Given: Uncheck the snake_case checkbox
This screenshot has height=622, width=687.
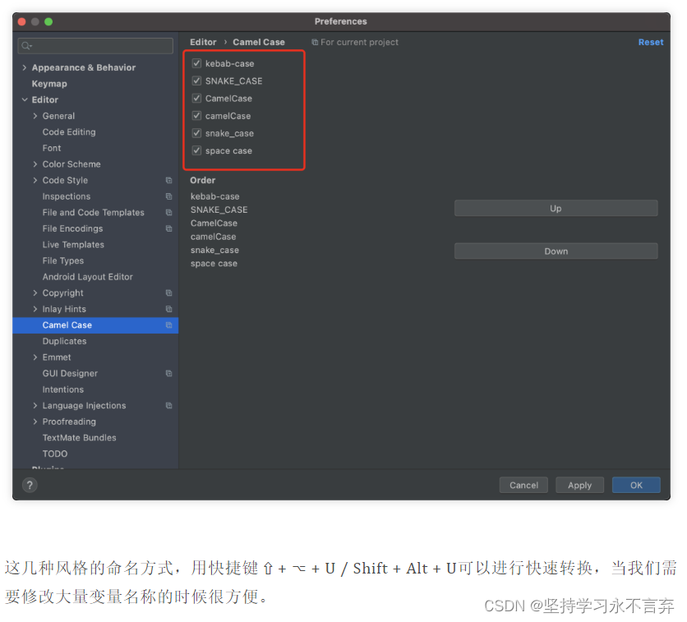Looking at the screenshot, I should point(196,133).
